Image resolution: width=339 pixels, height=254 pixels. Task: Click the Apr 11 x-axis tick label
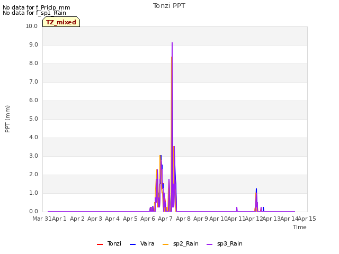(236, 219)
